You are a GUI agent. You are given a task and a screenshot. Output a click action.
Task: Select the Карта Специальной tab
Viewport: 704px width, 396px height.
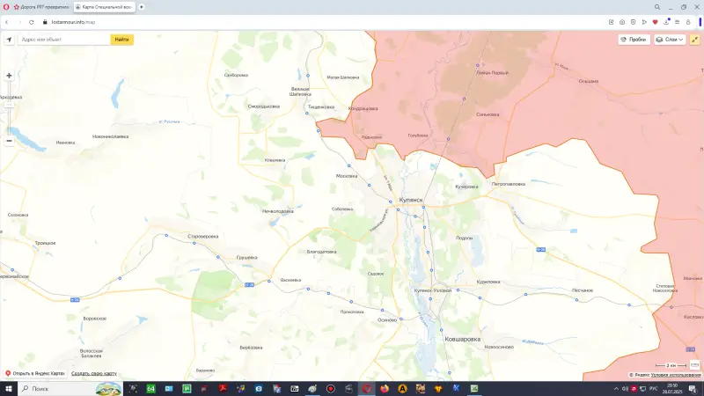[x=104, y=6]
